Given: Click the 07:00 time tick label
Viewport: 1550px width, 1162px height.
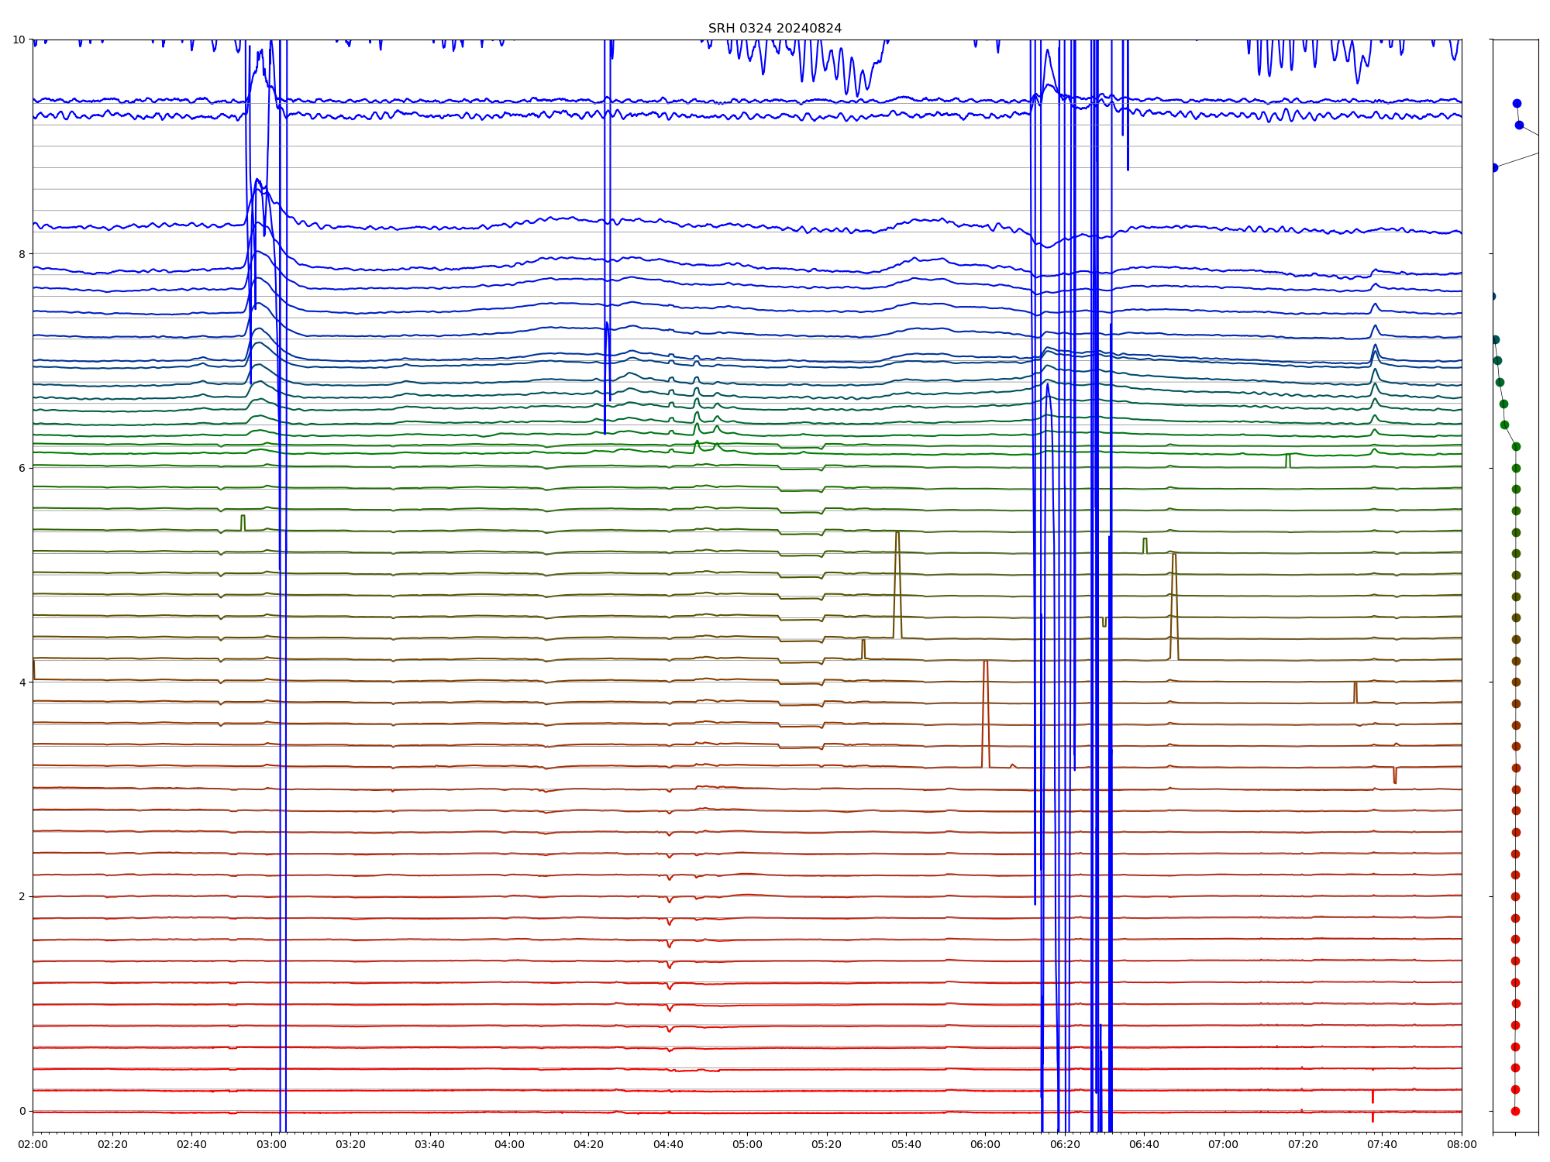Looking at the screenshot, I should pyautogui.click(x=1223, y=1144).
